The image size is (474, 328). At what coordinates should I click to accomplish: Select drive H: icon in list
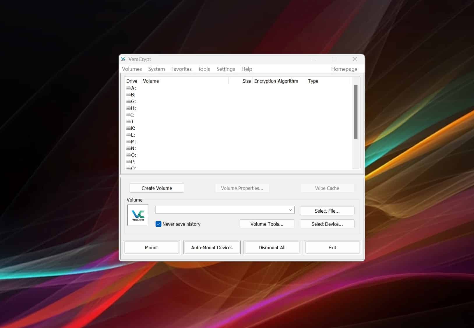point(128,108)
